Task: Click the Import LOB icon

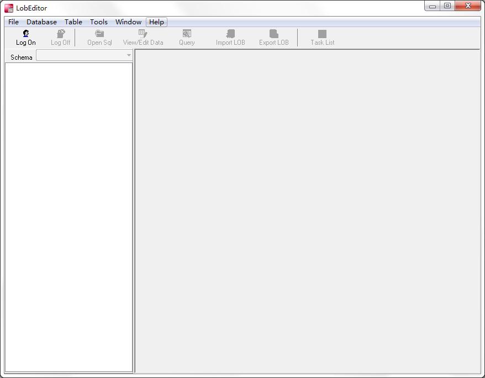Action: [230, 34]
